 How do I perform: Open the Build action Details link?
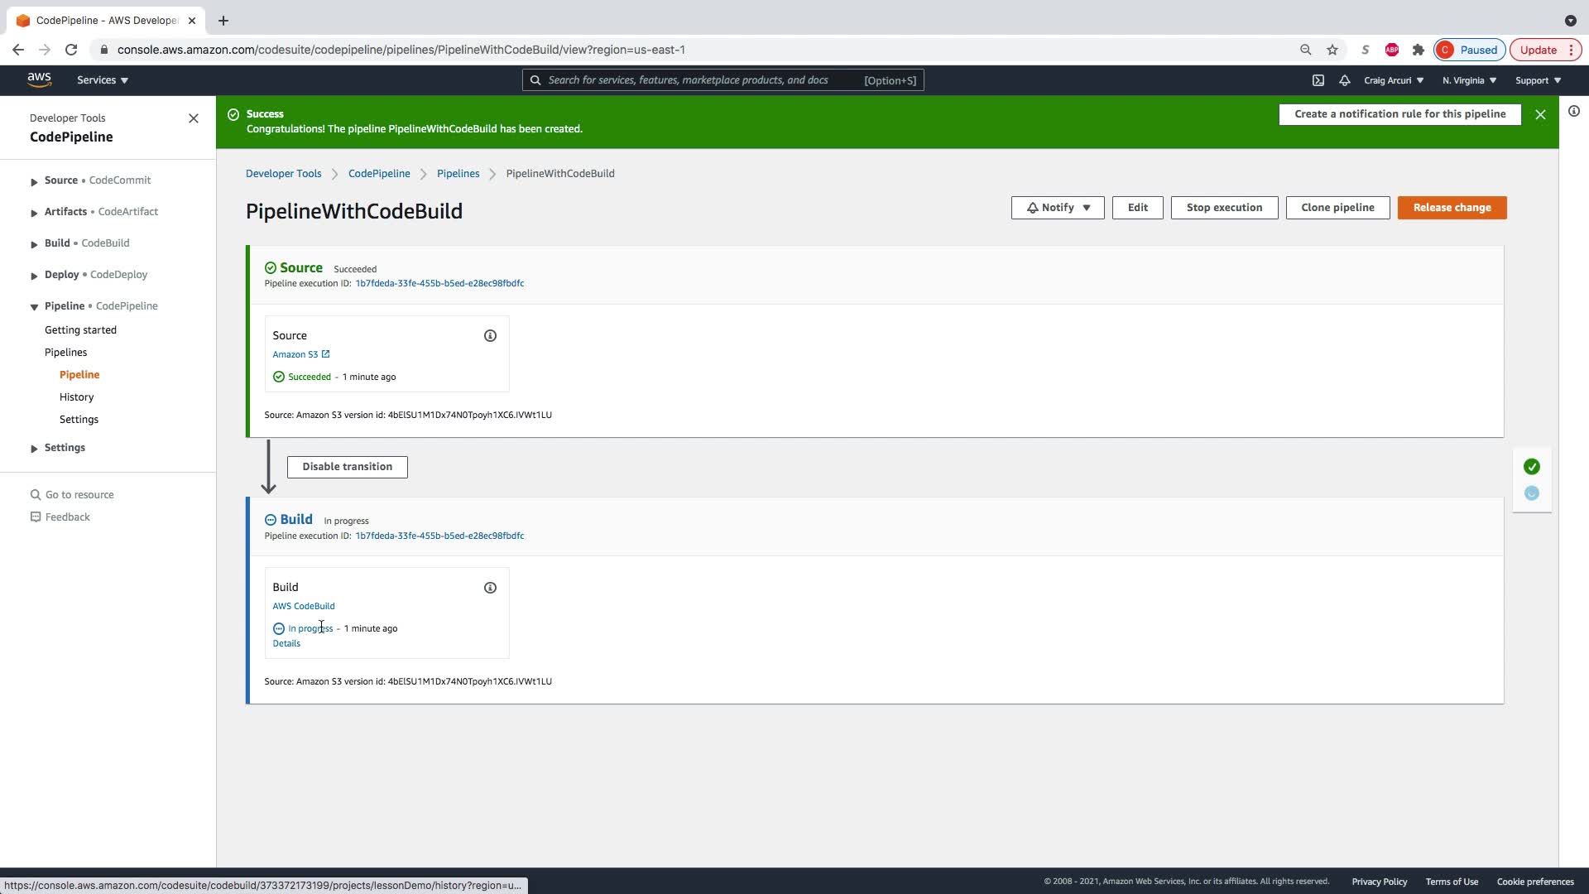pos(286,643)
